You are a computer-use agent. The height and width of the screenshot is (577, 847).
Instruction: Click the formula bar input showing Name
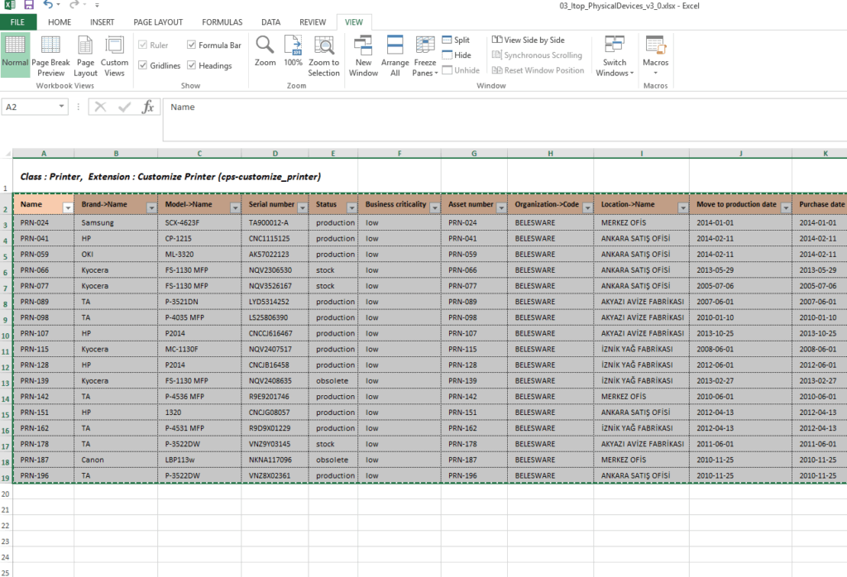[x=496, y=107]
